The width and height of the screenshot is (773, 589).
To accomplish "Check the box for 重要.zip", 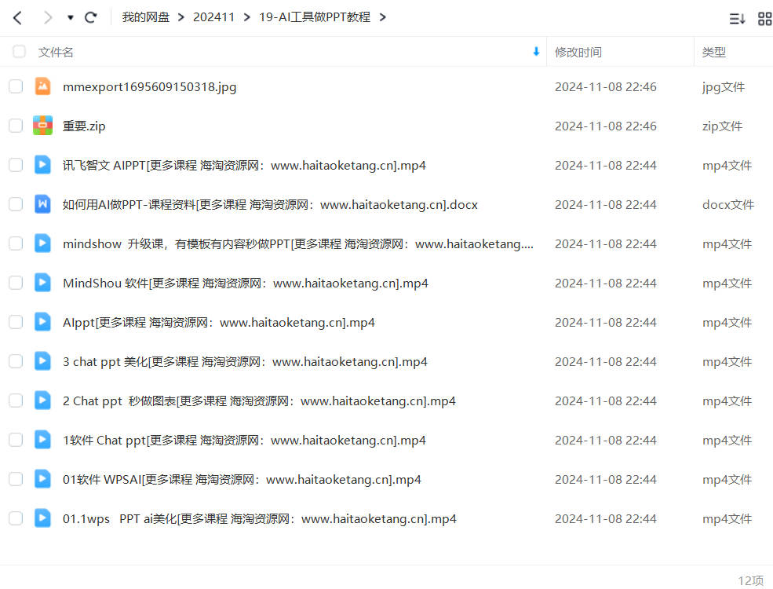I will click(x=16, y=126).
